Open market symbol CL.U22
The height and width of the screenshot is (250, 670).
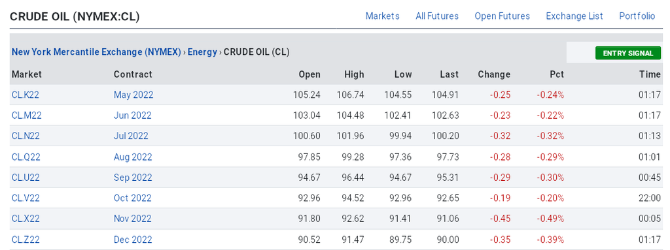pyautogui.click(x=26, y=178)
